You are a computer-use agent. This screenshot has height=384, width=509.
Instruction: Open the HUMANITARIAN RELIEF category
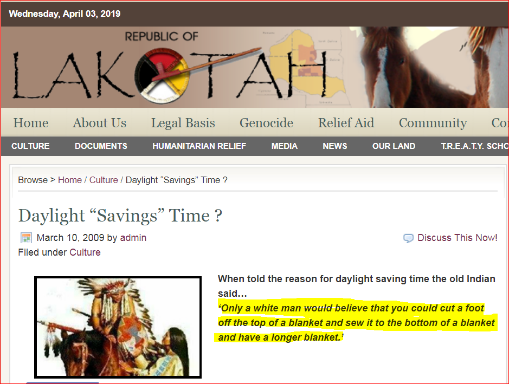click(199, 146)
